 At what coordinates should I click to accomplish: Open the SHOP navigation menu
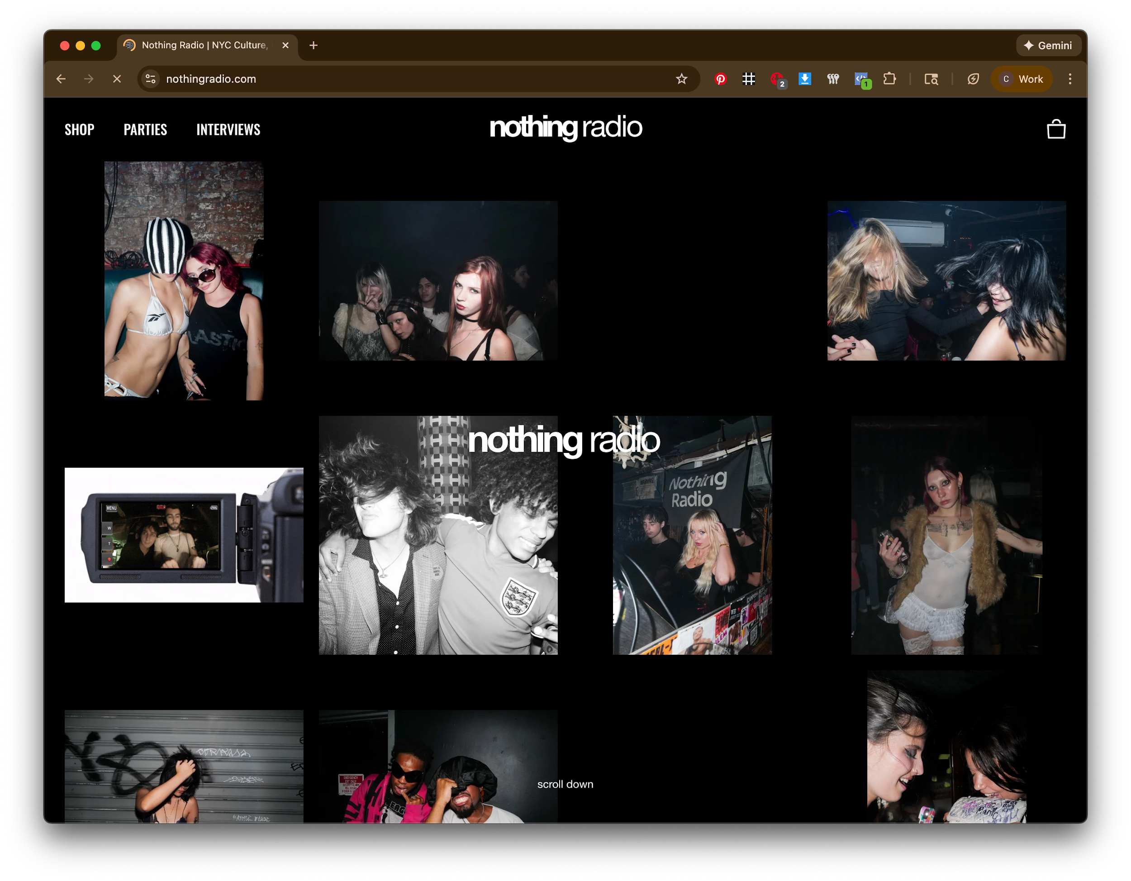click(79, 129)
